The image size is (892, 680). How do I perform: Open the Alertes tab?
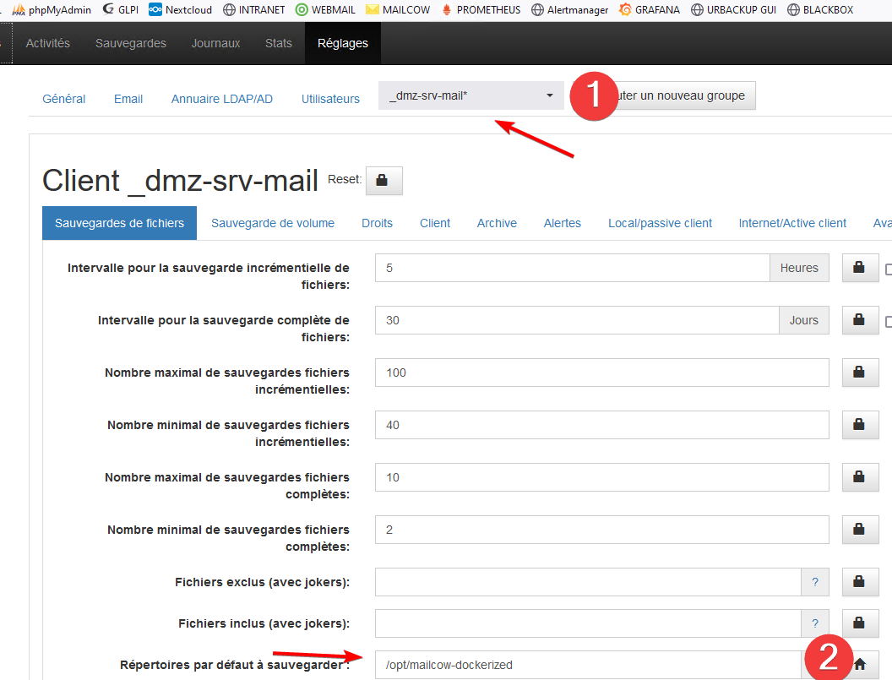point(563,223)
